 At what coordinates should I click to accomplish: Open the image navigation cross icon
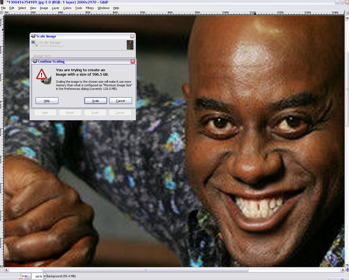click(347, 270)
